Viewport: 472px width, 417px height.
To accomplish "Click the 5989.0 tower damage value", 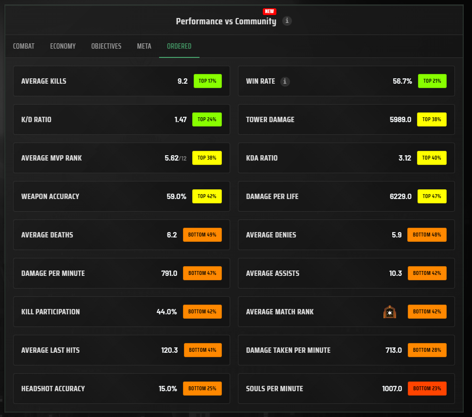I will click(x=400, y=120).
